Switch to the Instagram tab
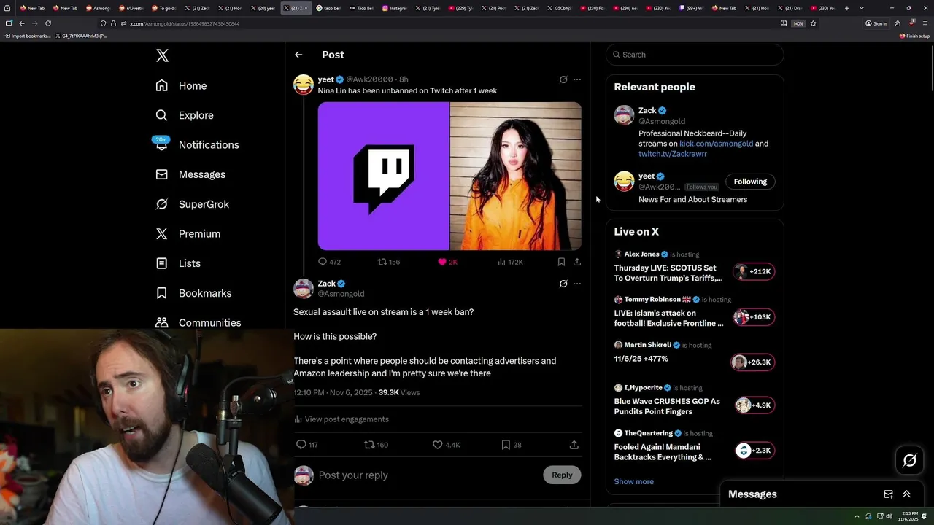934x525 pixels. point(395,8)
